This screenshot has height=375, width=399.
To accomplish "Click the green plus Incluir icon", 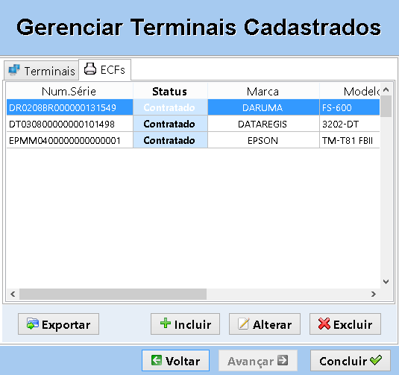I will pyautogui.click(x=166, y=323).
